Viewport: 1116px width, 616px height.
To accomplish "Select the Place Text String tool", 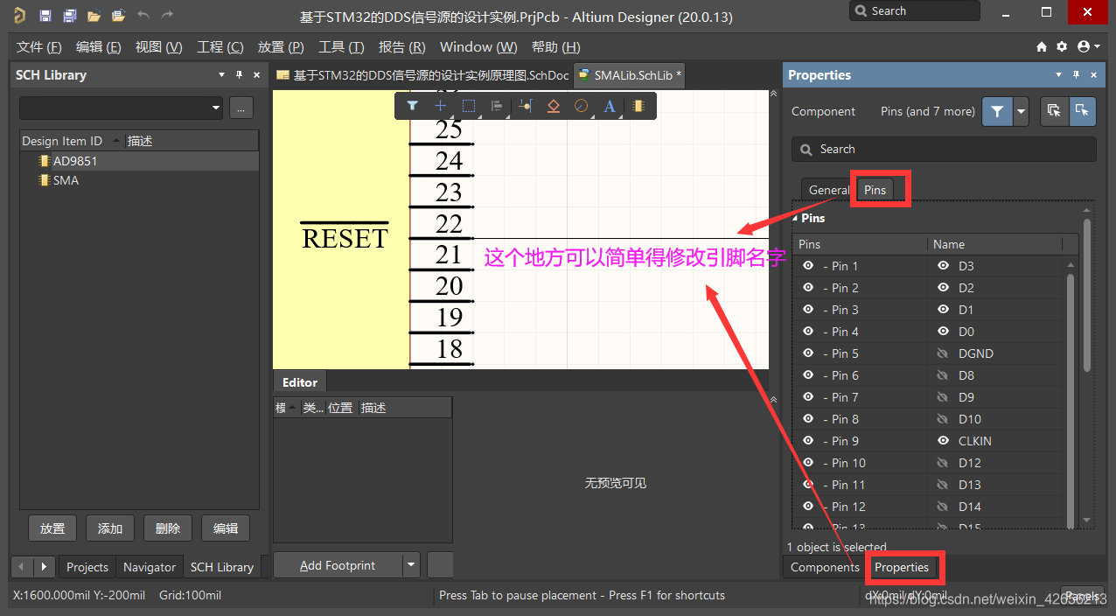I will click(610, 106).
